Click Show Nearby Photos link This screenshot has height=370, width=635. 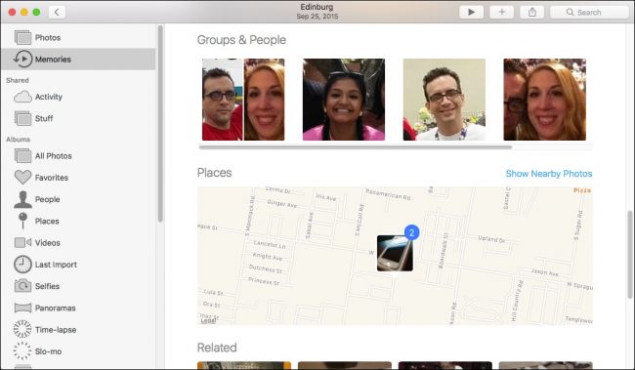(549, 174)
